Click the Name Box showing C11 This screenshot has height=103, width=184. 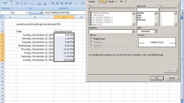pos(13,13)
